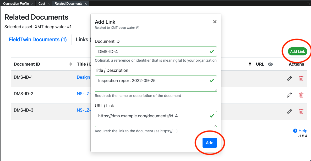Click the Selected asset XMT deep water text
The width and height of the screenshot is (311, 161).
coord(38,27)
